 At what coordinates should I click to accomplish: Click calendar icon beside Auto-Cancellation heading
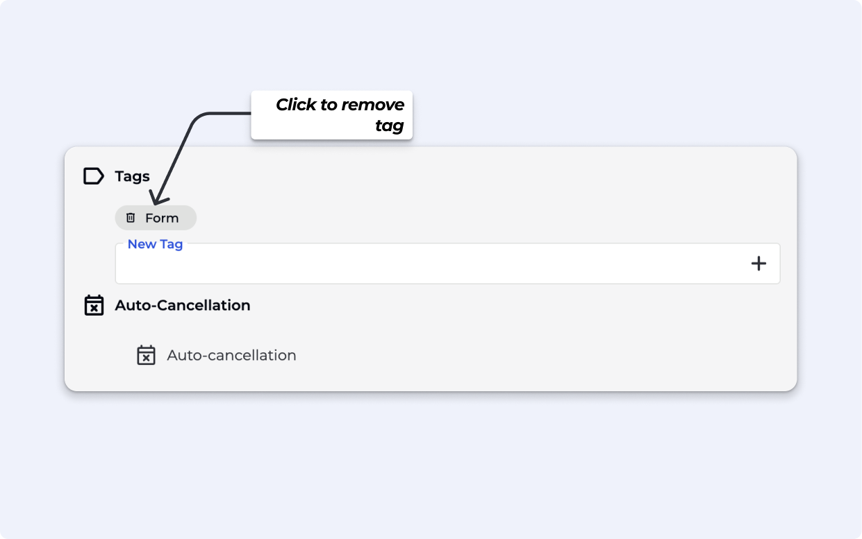click(x=94, y=305)
